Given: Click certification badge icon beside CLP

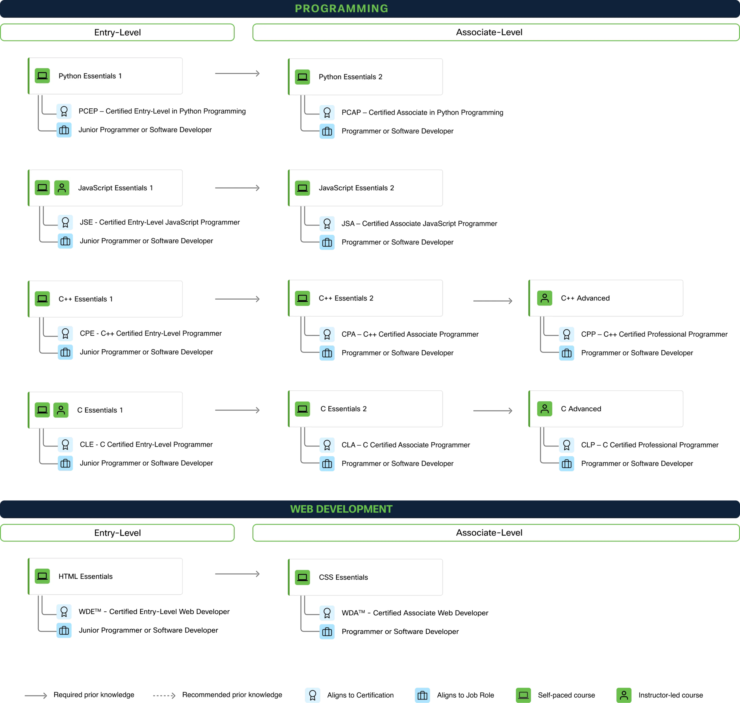Looking at the screenshot, I should pyautogui.click(x=567, y=445).
